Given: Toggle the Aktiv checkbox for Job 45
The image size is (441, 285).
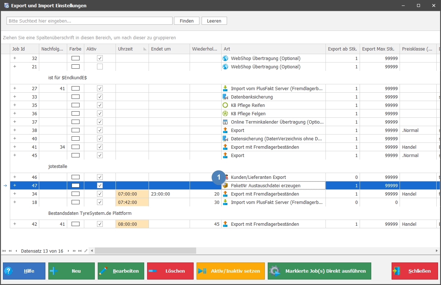Looking at the screenshot, I should pyautogui.click(x=100, y=155).
